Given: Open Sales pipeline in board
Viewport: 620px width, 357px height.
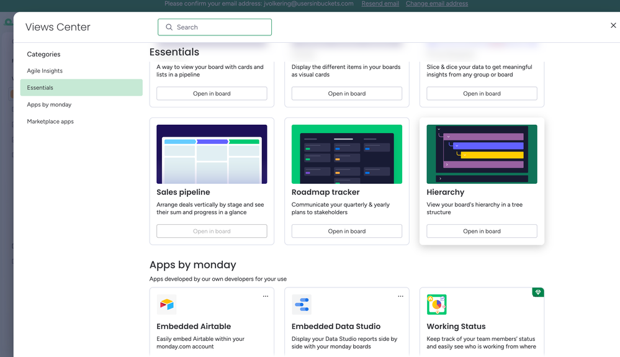Looking at the screenshot, I should point(212,232).
